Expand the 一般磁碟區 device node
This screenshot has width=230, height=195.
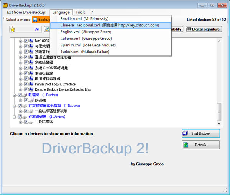coord(21,122)
